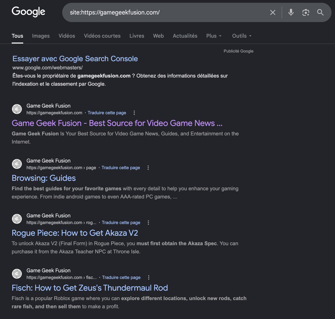Select the Tous tab

17,36
